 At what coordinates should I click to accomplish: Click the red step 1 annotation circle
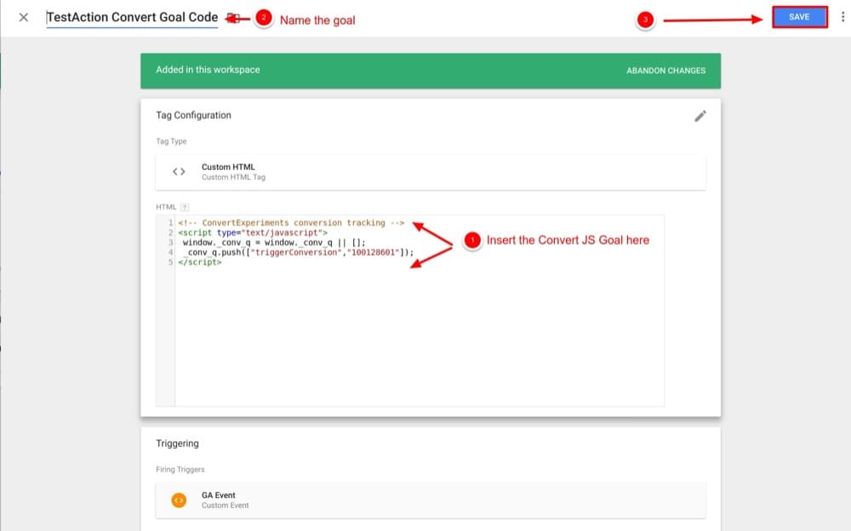[471, 240]
